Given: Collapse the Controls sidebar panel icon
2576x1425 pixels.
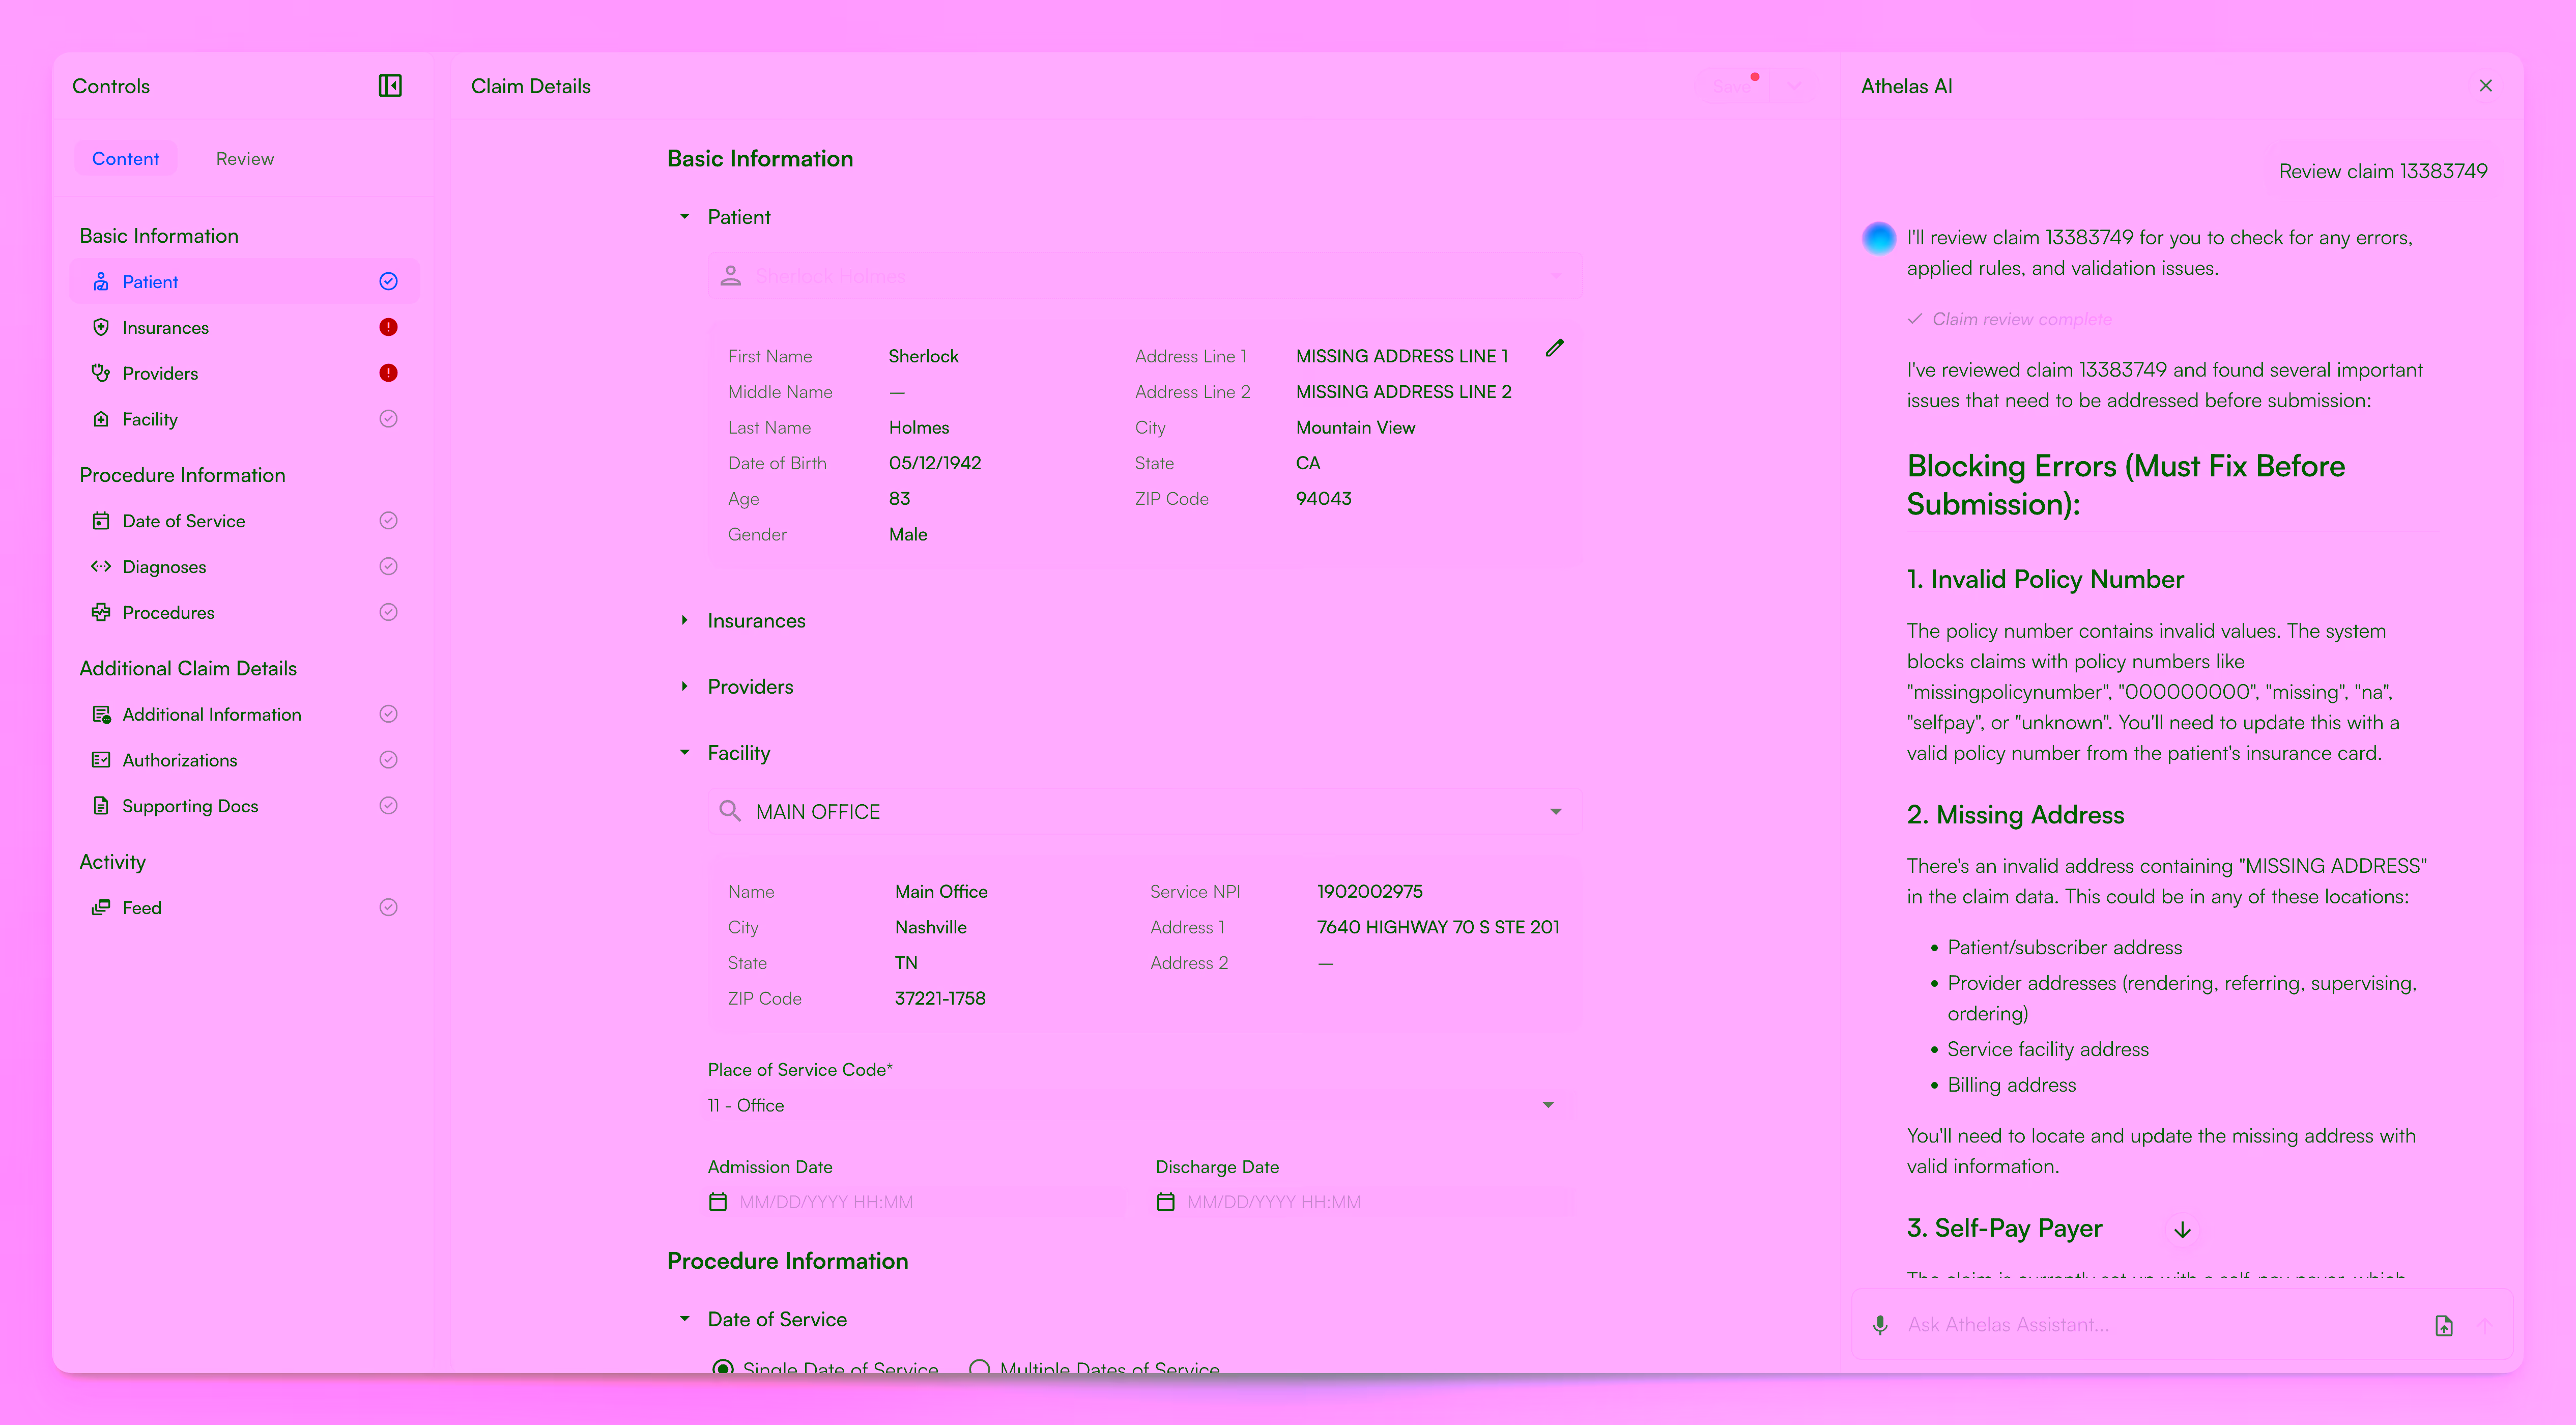Looking at the screenshot, I should pos(390,86).
